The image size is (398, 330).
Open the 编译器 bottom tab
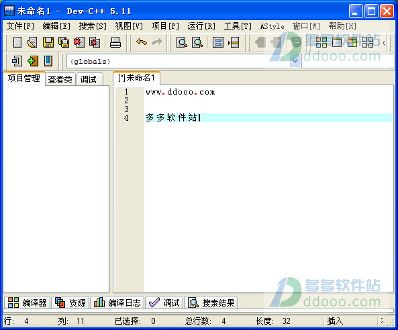coord(28,302)
